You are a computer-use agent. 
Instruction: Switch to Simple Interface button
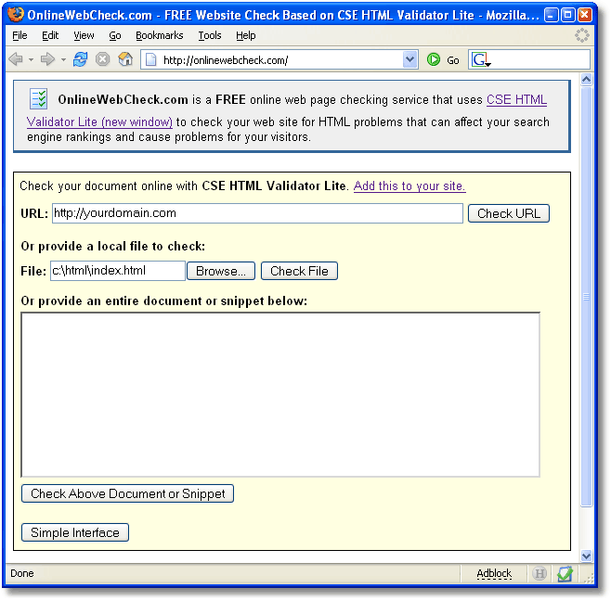[75, 532]
